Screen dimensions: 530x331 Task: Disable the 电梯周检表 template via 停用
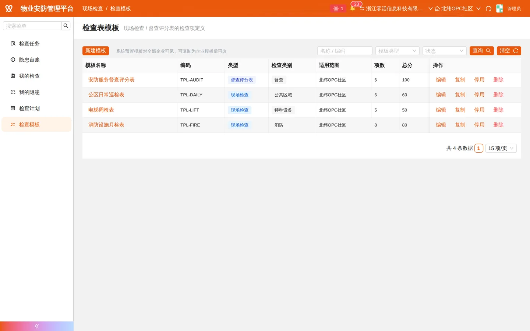(479, 110)
